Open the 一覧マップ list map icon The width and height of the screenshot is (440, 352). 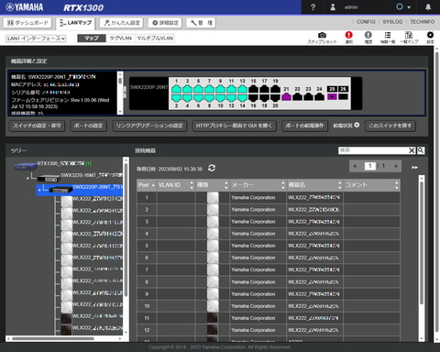click(x=409, y=35)
